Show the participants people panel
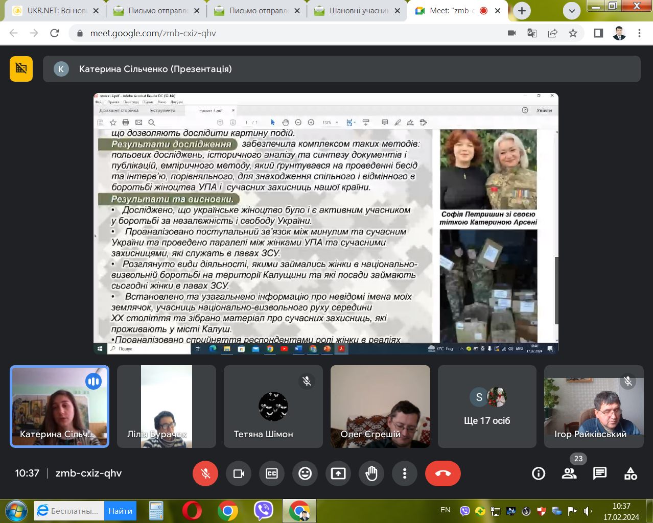The height and width of the screenshot is (523, 653). [569, 473]
